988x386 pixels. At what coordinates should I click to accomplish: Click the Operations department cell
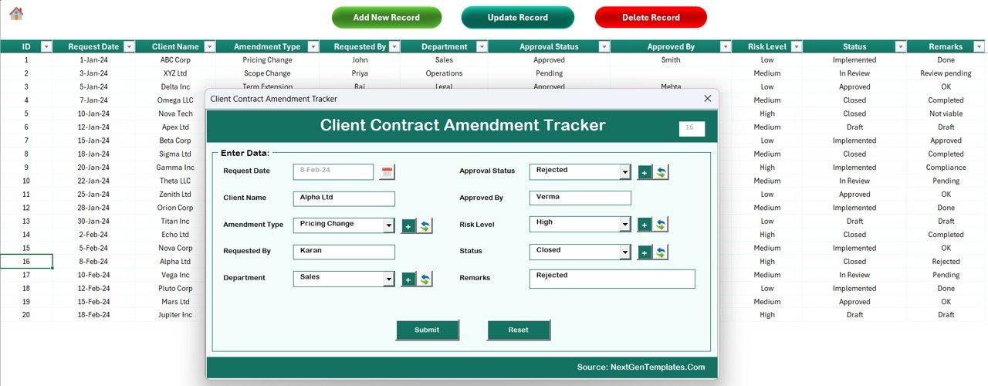(x=444, y=73)
